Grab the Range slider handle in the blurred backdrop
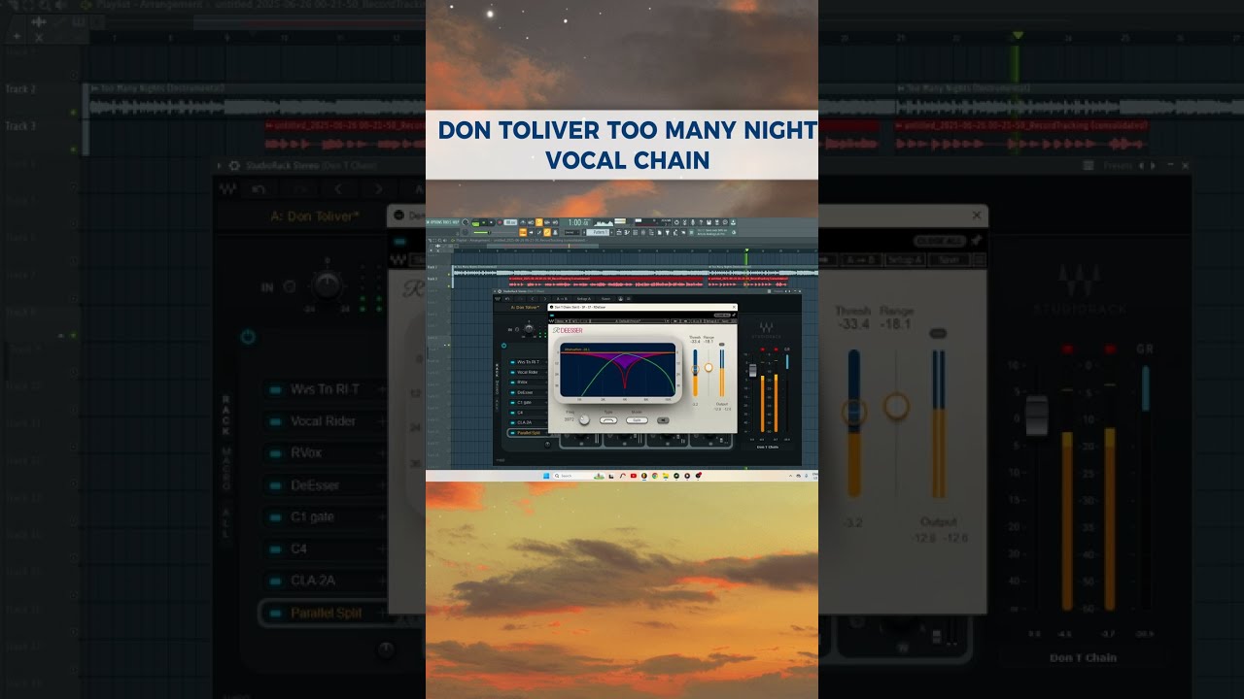The image size is (1244, 699). (896, 406)
